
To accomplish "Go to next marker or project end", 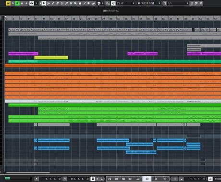I will click(x=116, y=179).
